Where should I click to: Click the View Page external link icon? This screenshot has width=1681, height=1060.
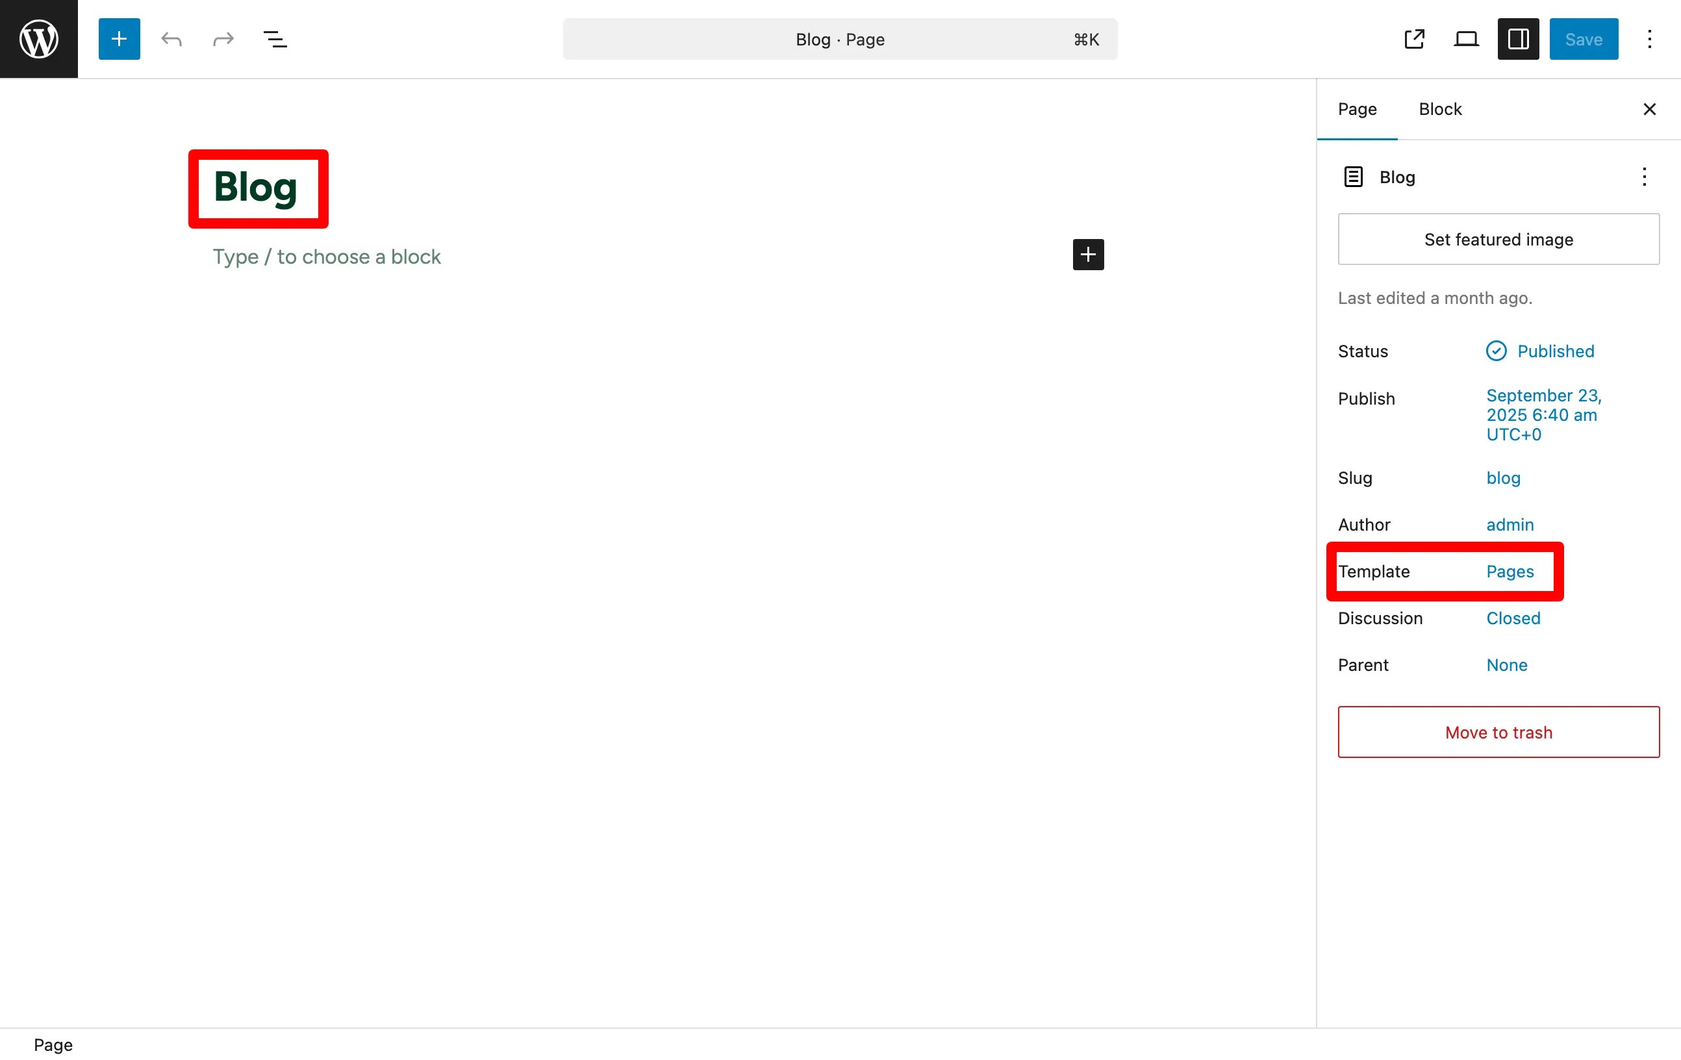(1413, 39)
